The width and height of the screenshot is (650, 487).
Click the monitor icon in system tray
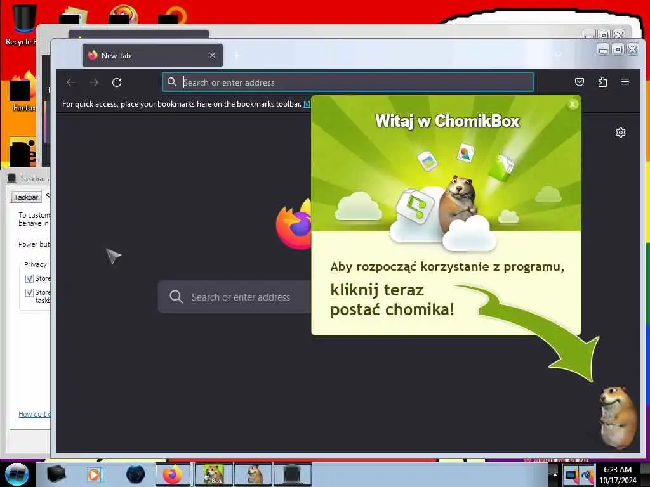(571, 475)
